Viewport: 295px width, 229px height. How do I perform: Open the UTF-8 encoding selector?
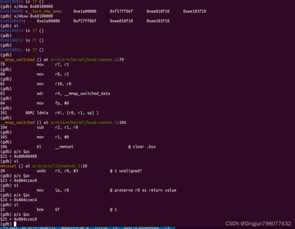pyautogui.click(x=101, y=227)
